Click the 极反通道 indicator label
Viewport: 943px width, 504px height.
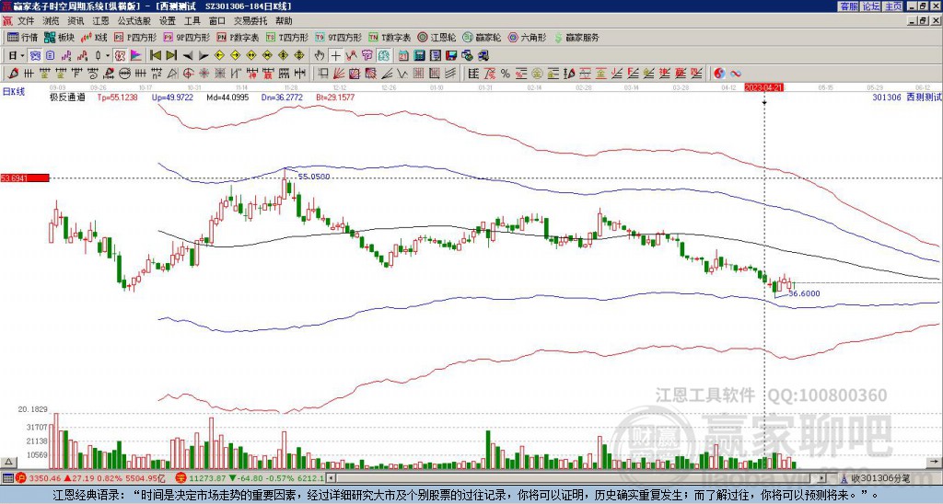[x=66, y=97]
